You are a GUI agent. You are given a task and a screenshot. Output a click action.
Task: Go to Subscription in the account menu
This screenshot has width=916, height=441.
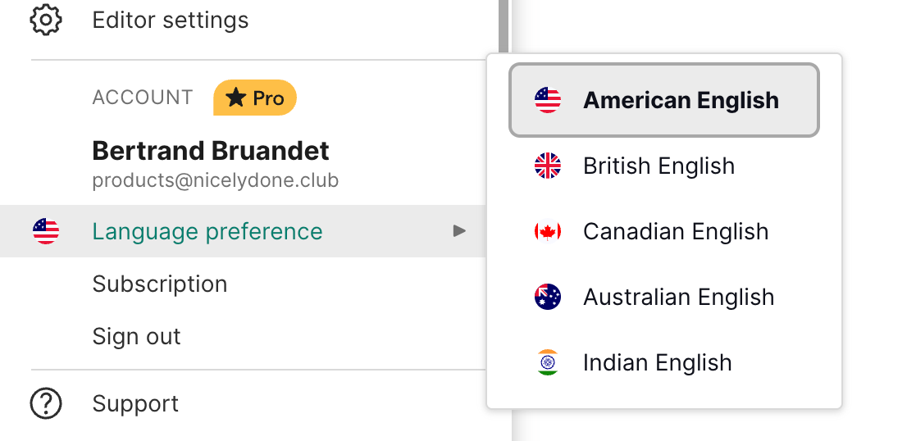tap(160, 284)
